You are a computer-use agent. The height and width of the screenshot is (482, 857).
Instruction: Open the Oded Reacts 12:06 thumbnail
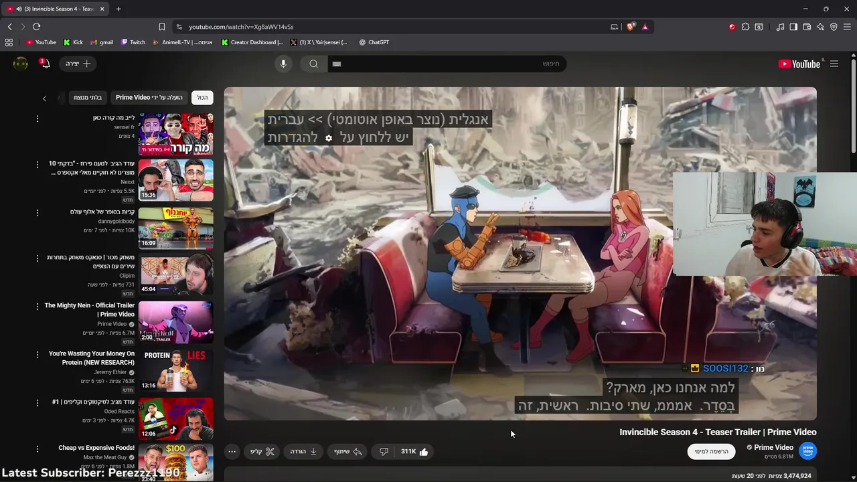tap(176, 418)
